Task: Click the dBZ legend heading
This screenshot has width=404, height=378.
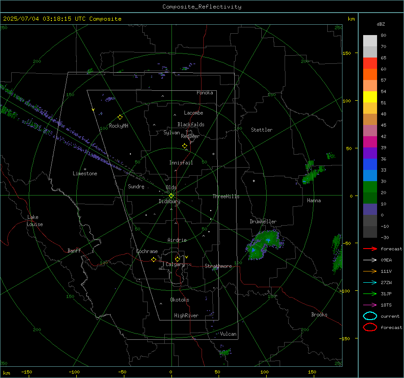Action: pyautogui.click(x=381, y=24)
